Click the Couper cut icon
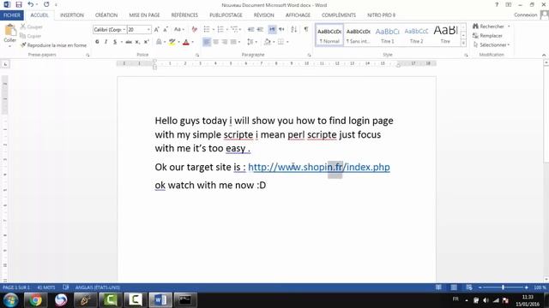This screenshot has width=549, height=308. click(23, 27)
